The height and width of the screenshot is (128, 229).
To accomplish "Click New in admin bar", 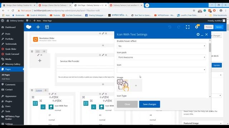I will tap(37, 21).
